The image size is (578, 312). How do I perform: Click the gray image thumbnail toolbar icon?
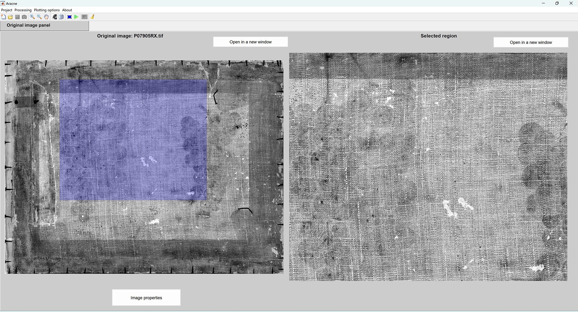point(84,17)
